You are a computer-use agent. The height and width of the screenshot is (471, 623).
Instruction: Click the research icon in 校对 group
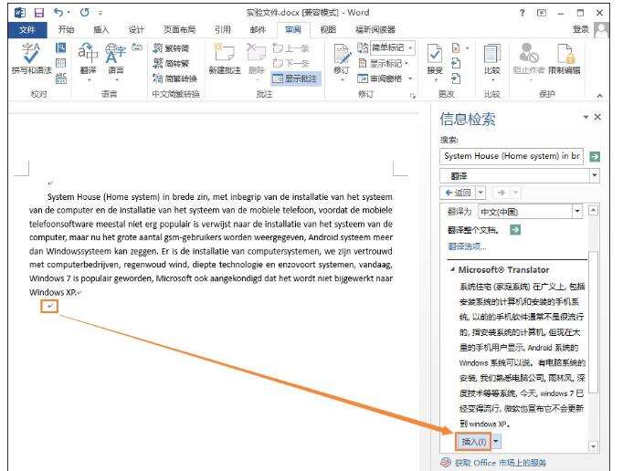(x=61, y=48)
